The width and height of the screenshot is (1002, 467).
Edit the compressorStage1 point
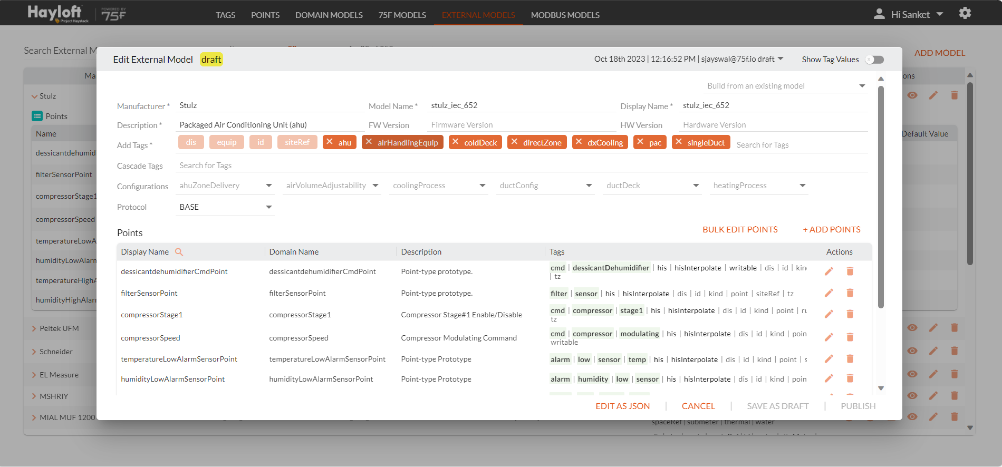point(829,314)
